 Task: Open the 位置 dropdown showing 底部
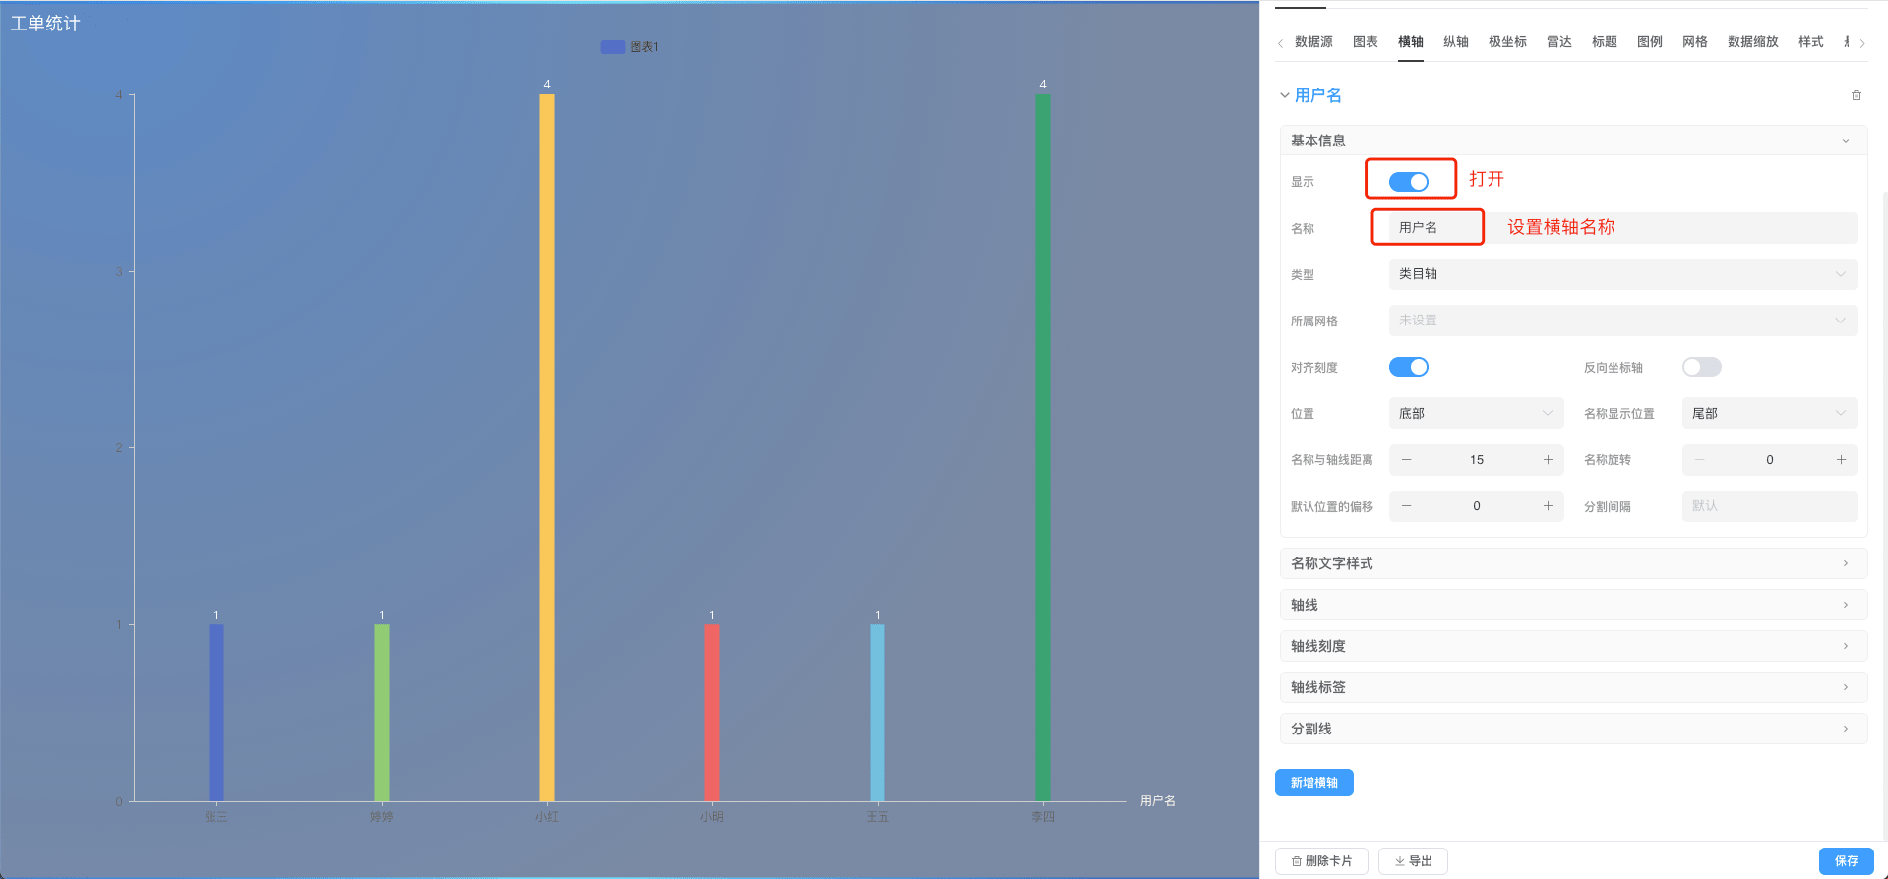coord(1475,414)
